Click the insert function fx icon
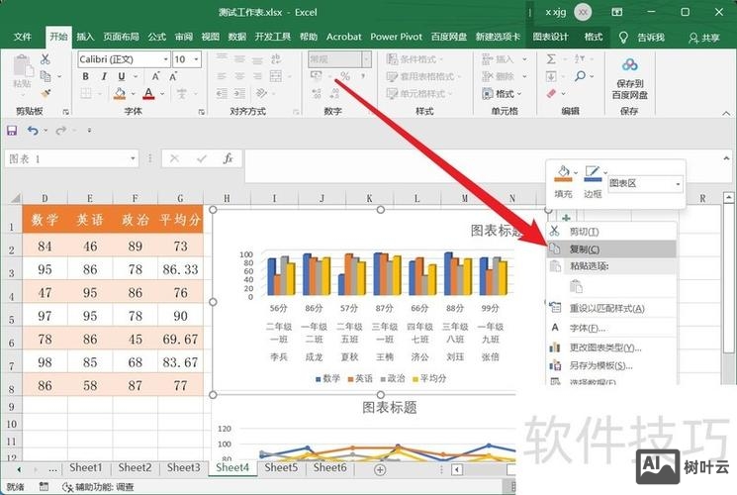This screenshot has height=495, width=737. [228, 158]
